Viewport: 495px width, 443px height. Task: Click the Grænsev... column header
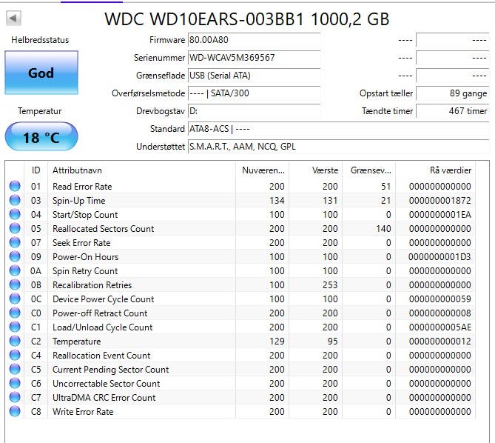coord(369,170)
